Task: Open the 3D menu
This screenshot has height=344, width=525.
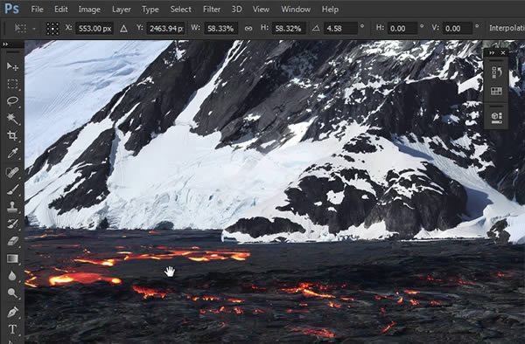Action: (x=236, y=10)
